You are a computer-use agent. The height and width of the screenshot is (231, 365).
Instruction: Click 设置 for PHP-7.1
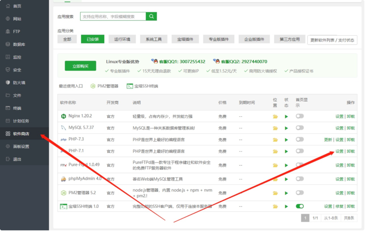[x=339, y=151]
